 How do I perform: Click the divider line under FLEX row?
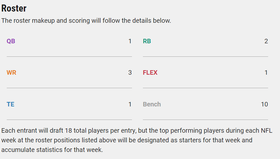pos(206,88)
